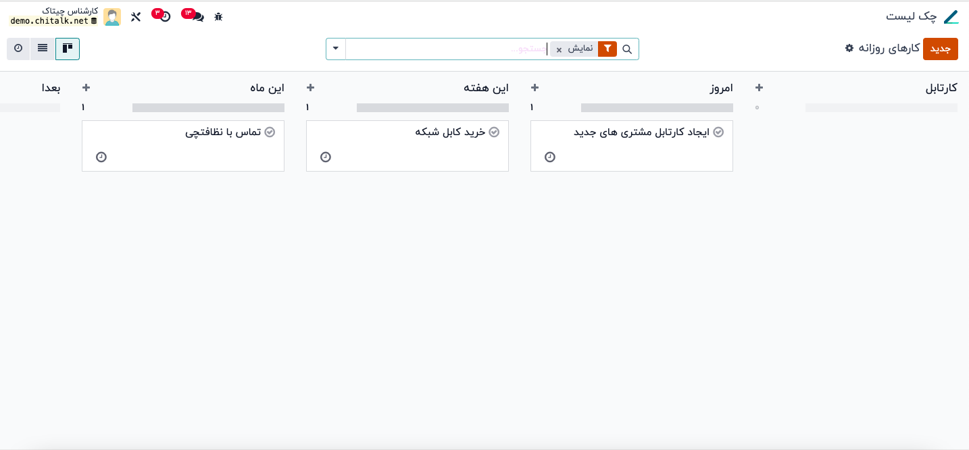Add a quick task in امروز column
The width and height of the screenshot is (969, 450).
point(535,88)
